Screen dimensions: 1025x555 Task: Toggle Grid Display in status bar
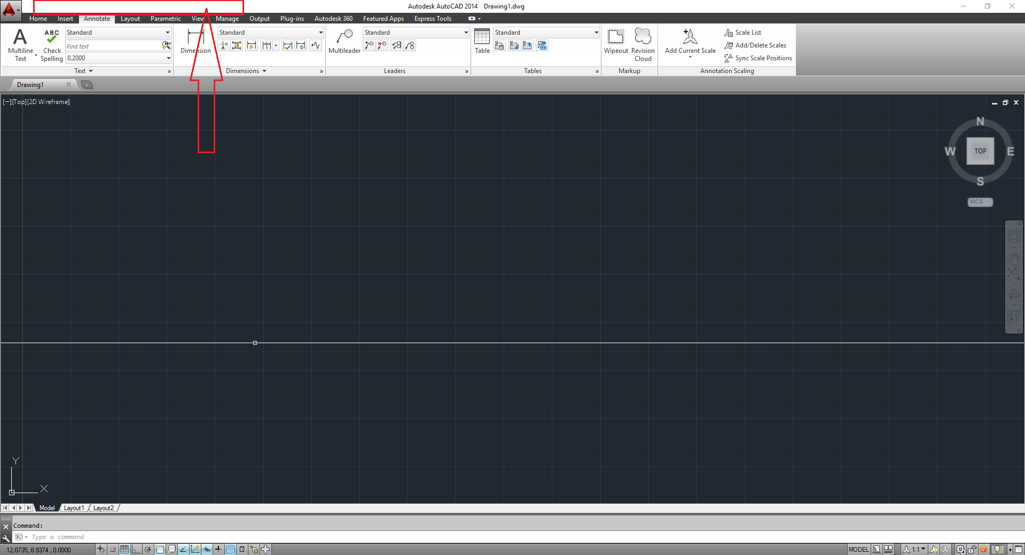tap(124, 549)
